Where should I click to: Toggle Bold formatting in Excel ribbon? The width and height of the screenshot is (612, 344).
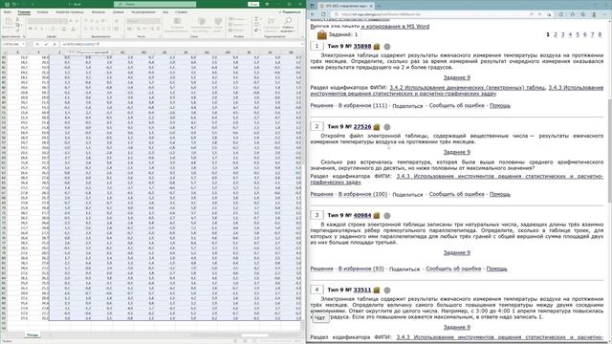(x=31, y=29)
